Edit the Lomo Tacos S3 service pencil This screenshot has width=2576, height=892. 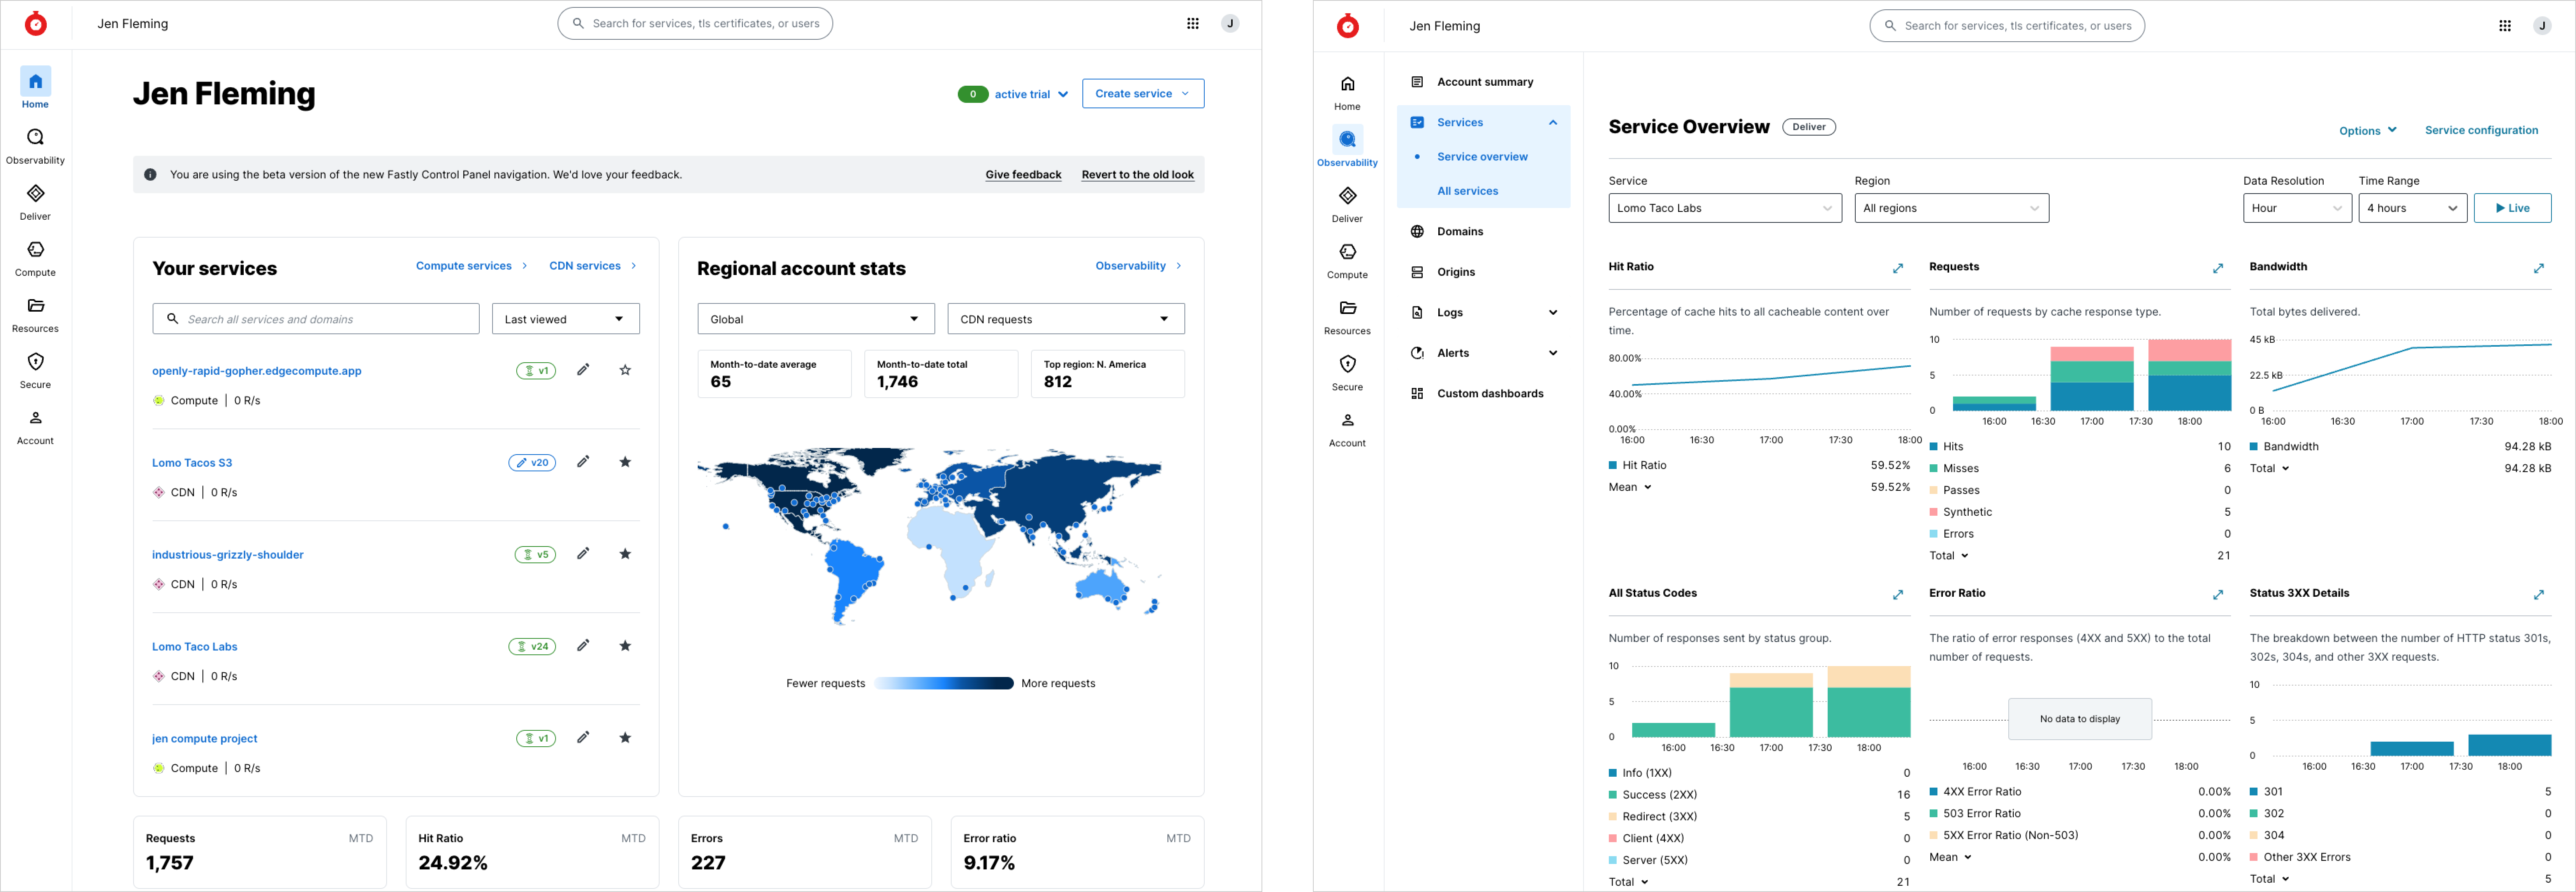tap(583, 462)
